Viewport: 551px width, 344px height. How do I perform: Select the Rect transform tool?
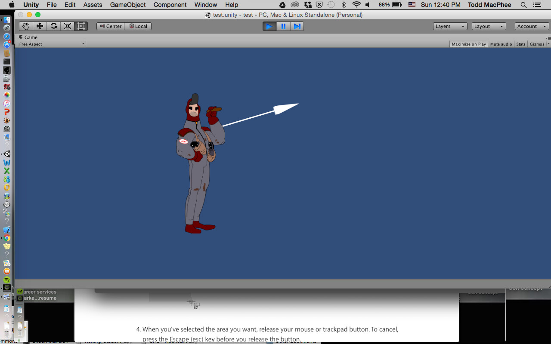(81, 26)
